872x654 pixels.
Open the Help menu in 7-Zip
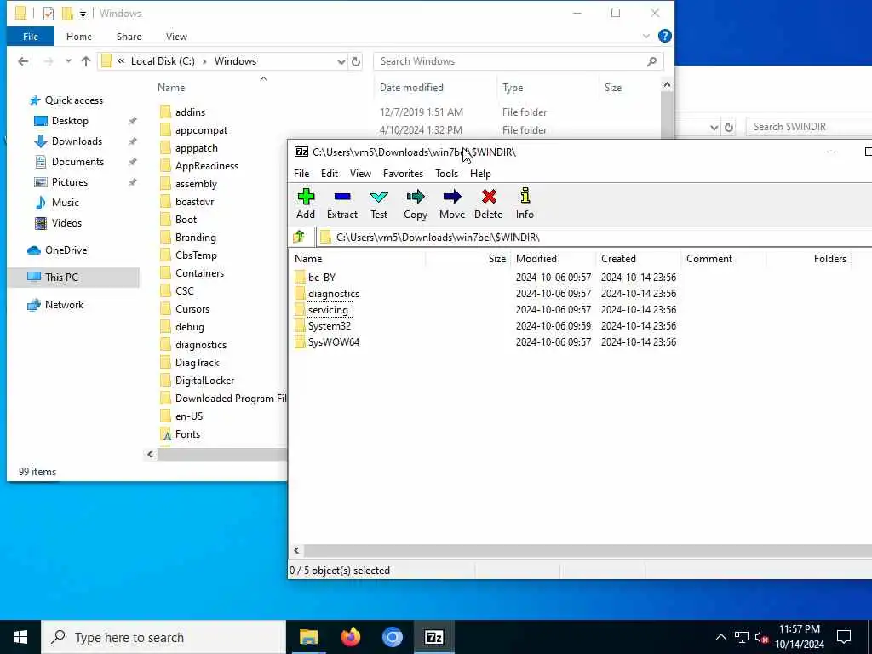(x=480, y=174)
